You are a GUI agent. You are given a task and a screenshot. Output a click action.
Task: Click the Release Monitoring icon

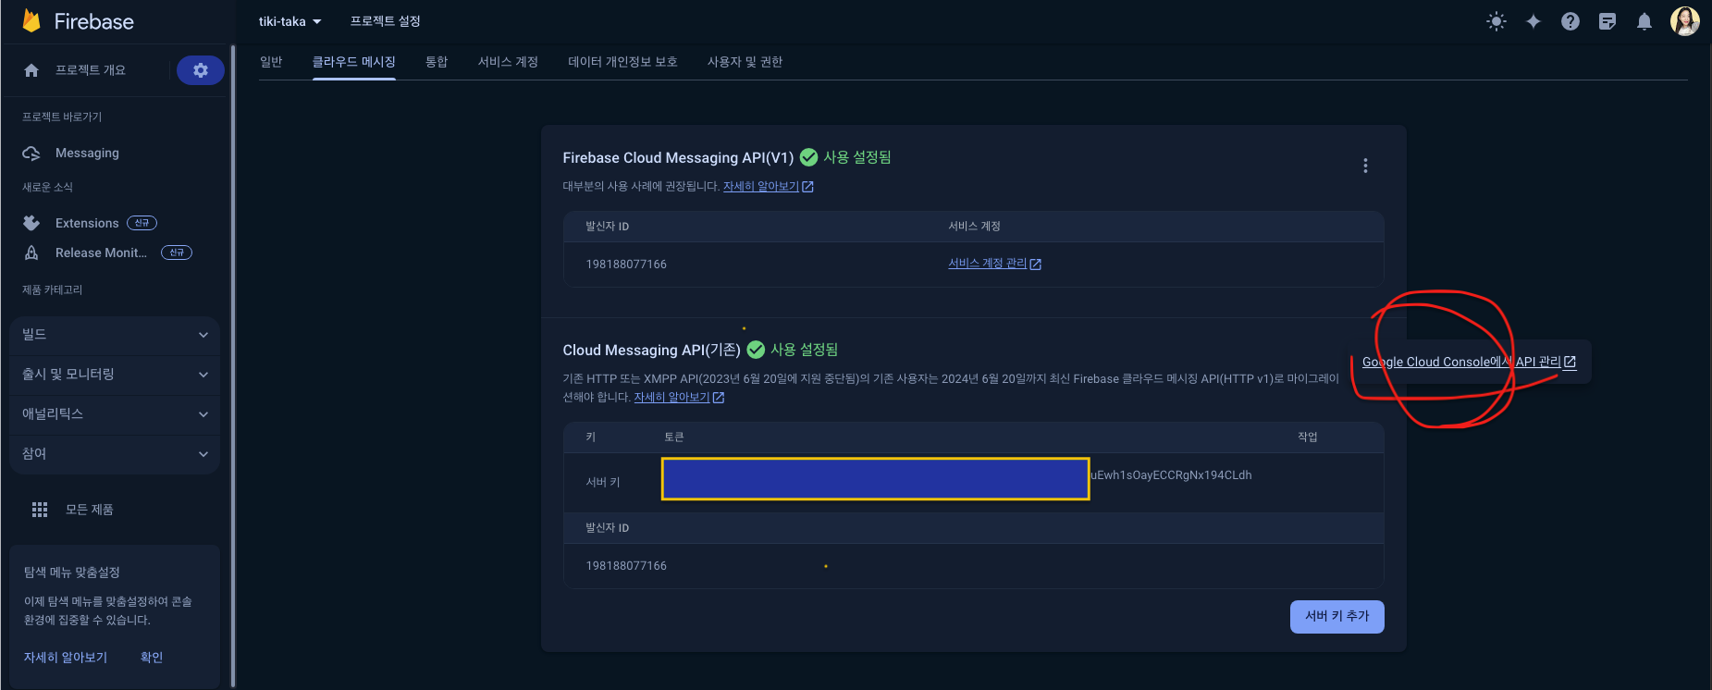[31, 253]
